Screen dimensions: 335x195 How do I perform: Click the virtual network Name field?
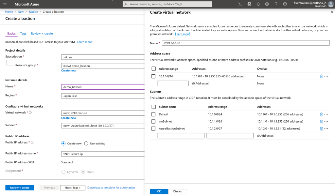[246, 43]
